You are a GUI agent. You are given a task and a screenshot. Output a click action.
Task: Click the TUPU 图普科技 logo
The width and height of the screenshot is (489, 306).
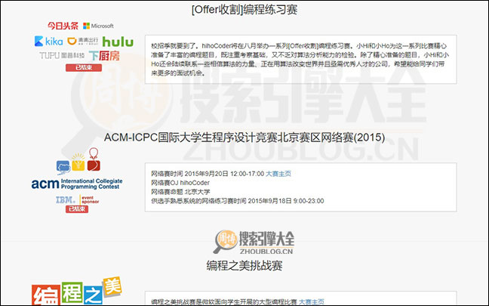pyautogui.click(x=62, y=56)
